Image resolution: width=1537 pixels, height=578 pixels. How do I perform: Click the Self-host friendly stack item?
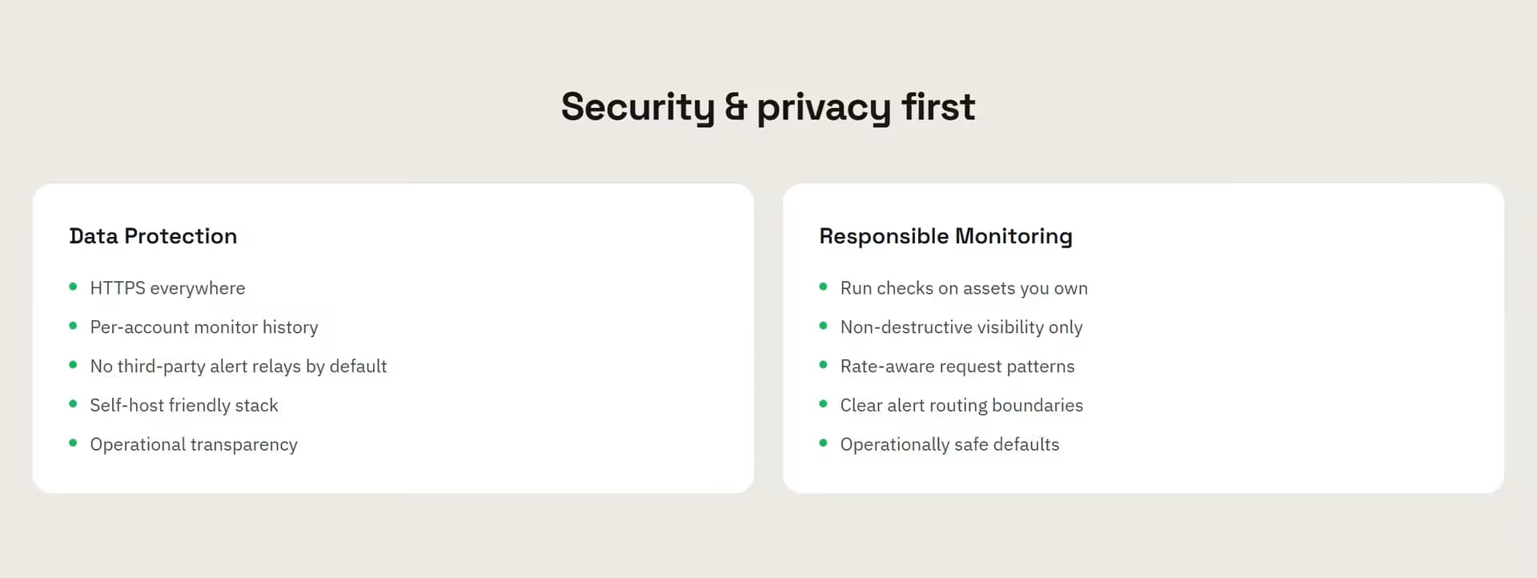click(x=184, y=406)
